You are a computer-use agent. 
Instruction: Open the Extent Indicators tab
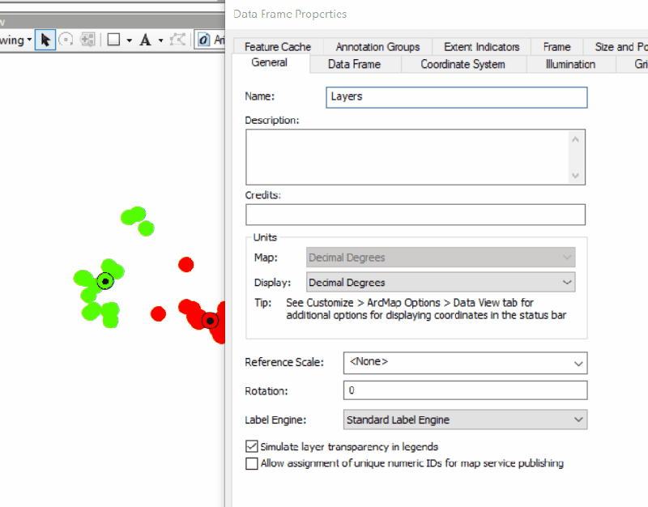[481, 46]
